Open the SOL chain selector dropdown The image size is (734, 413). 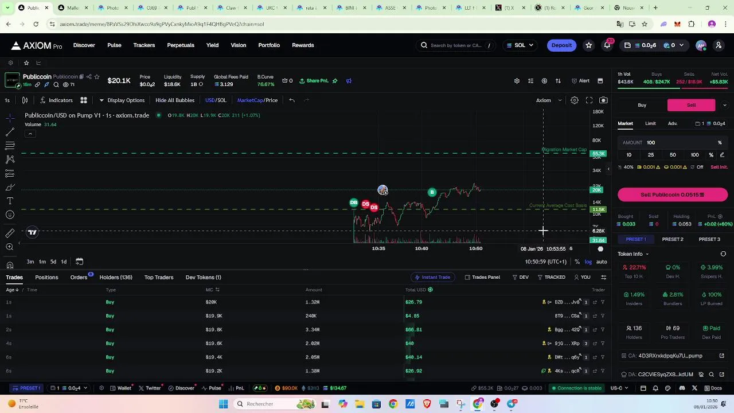coord(520,45)
